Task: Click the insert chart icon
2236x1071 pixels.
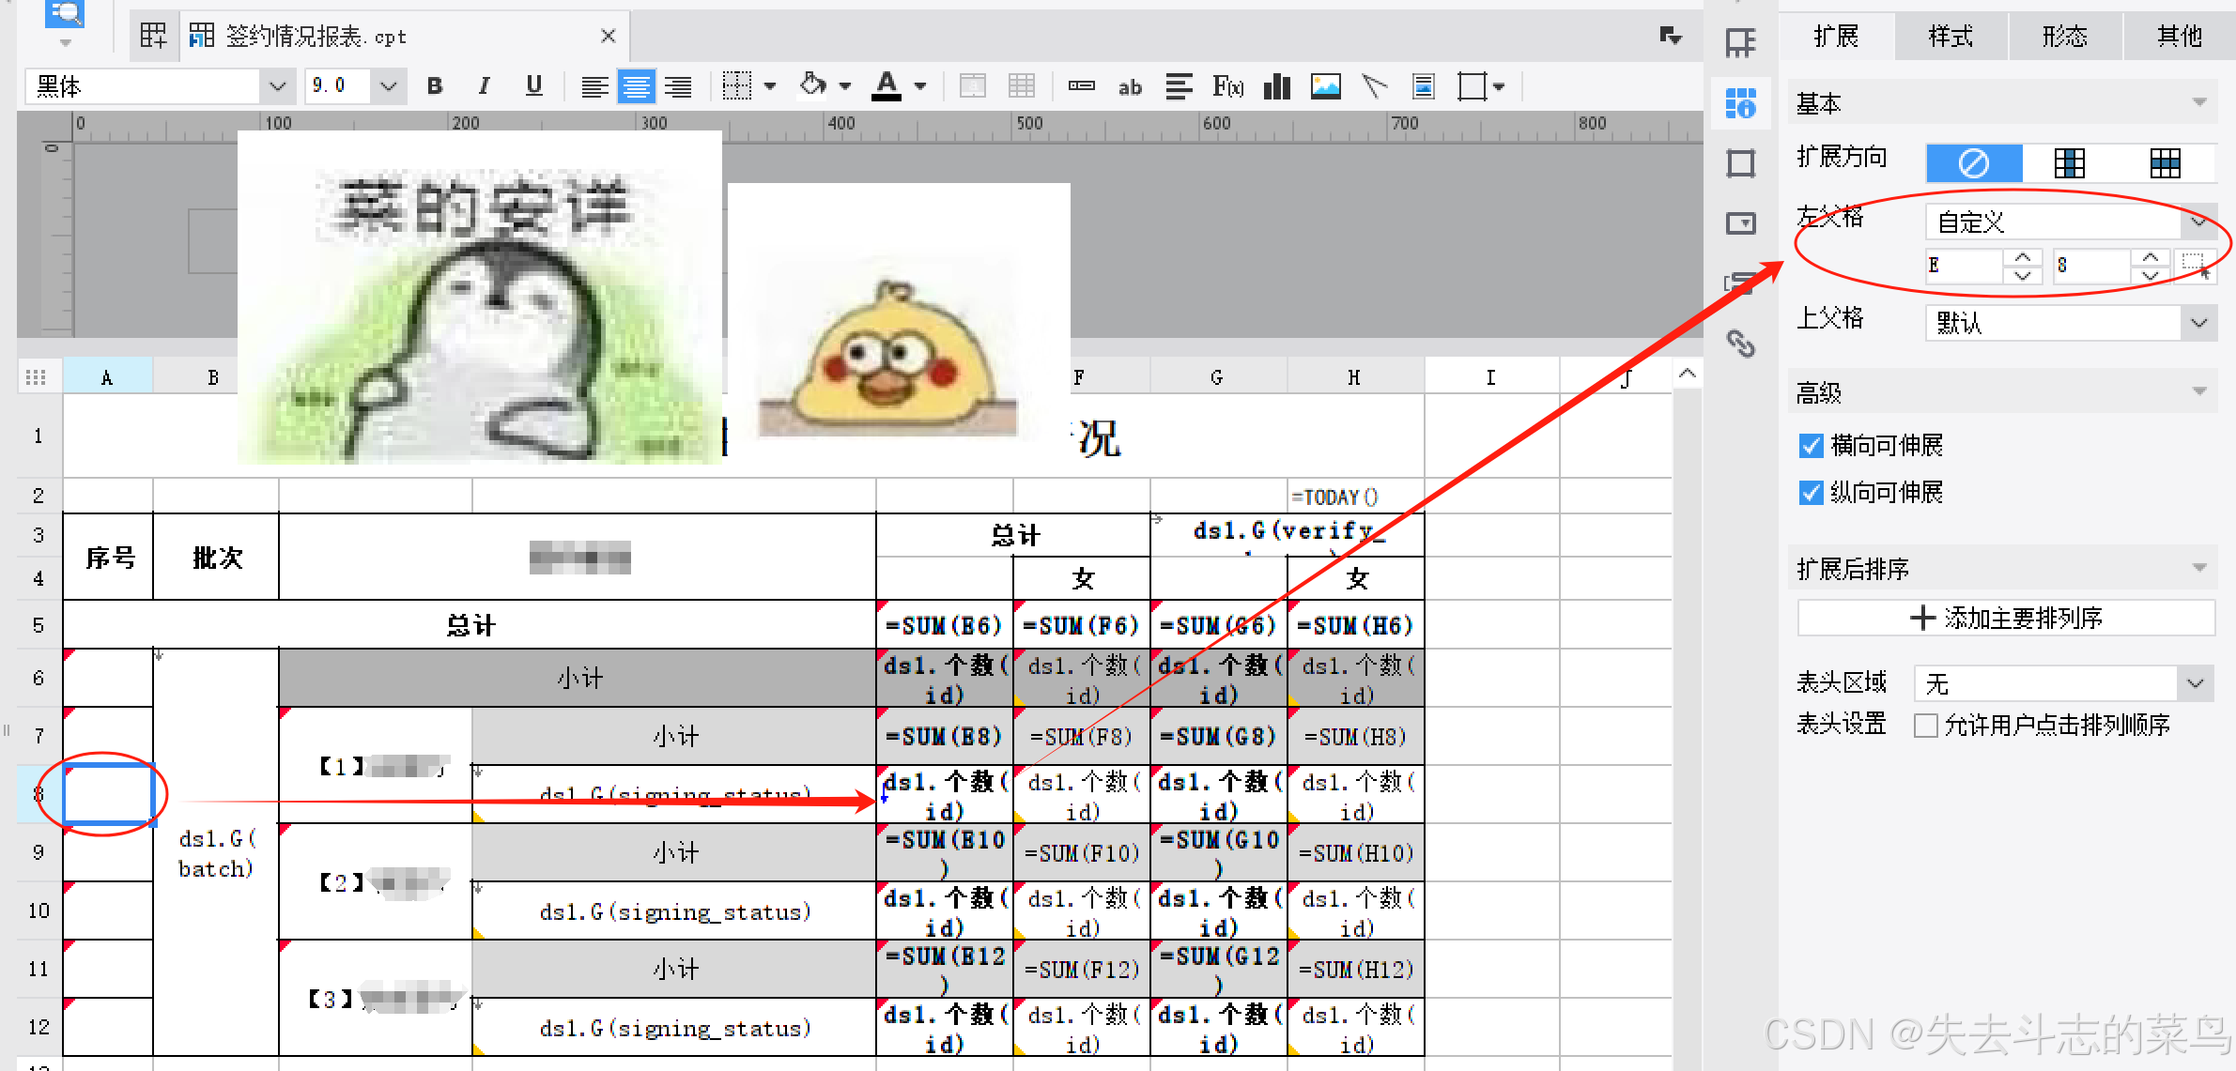Action: pyautogui.click(x=1277, y=87)
